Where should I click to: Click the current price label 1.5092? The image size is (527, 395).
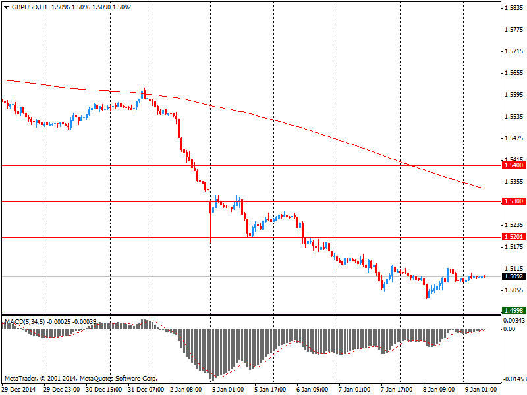click(x=514, y=276)
